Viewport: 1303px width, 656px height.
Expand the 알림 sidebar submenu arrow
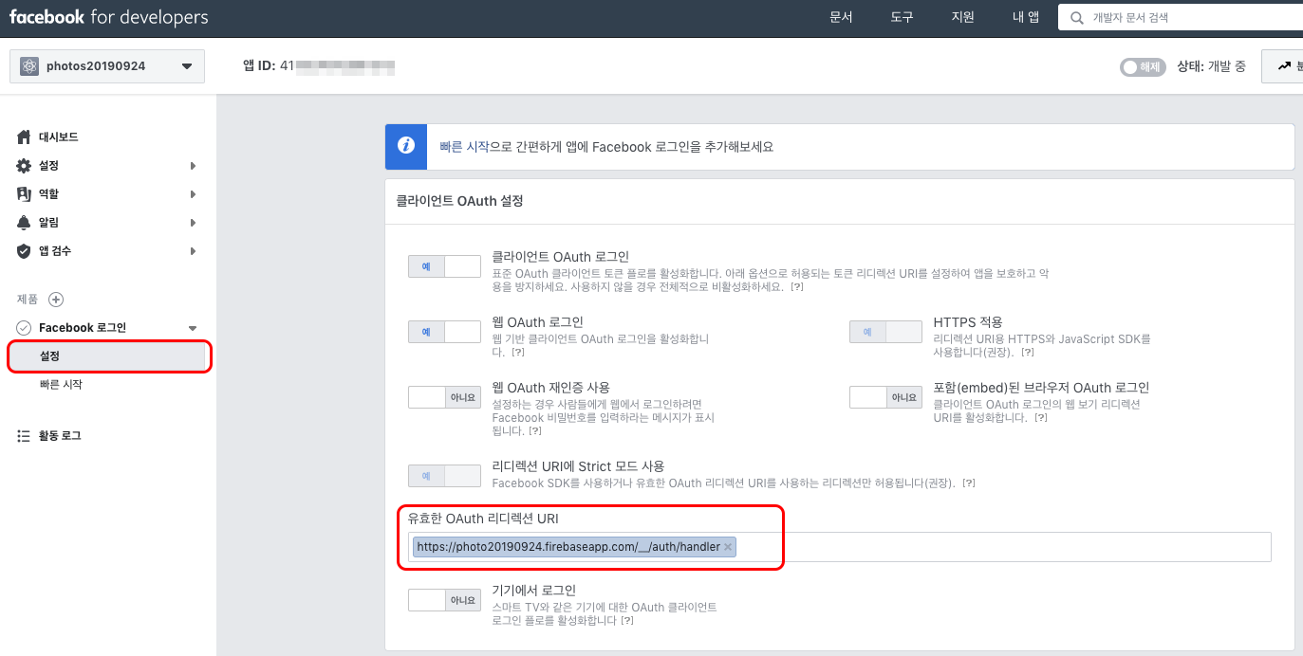pyautogui.click(x=193, y=223)
